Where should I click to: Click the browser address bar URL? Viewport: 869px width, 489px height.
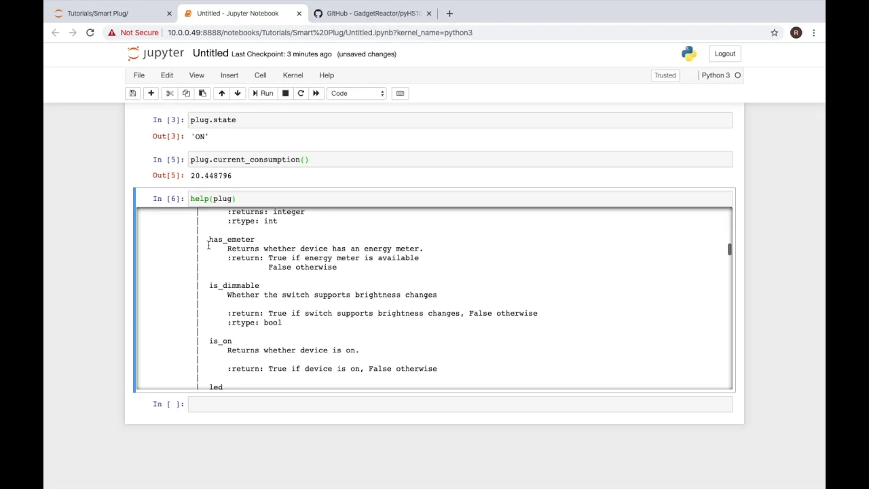tap(320, 33)
